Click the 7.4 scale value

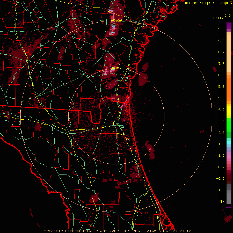(221, 64)
